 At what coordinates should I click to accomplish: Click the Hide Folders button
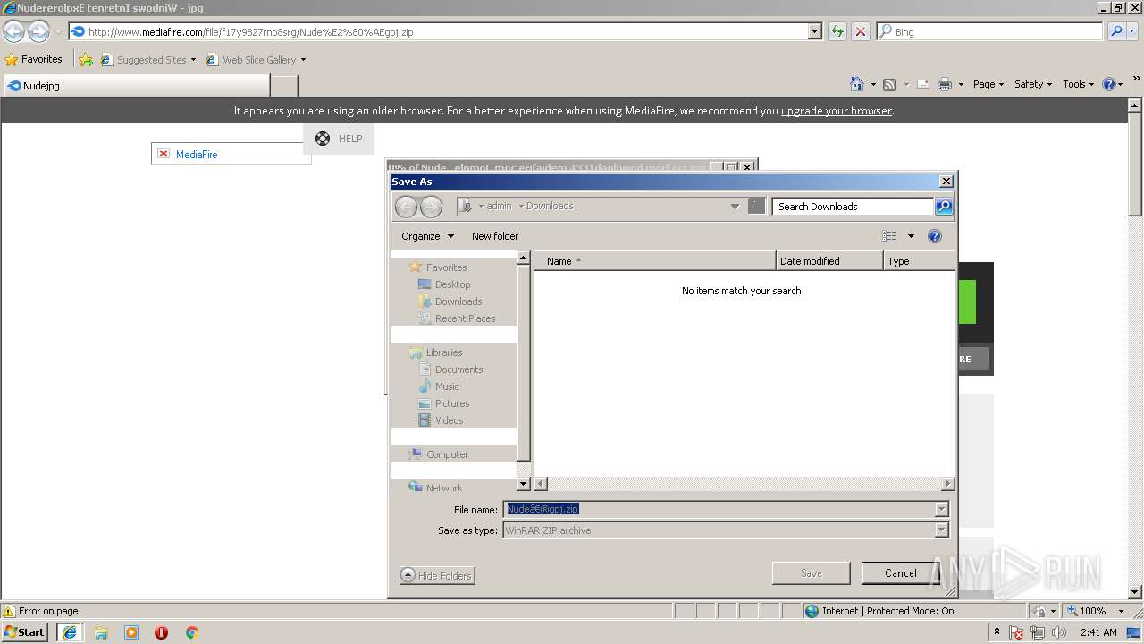pyautogui.click(x=437, y=575)
